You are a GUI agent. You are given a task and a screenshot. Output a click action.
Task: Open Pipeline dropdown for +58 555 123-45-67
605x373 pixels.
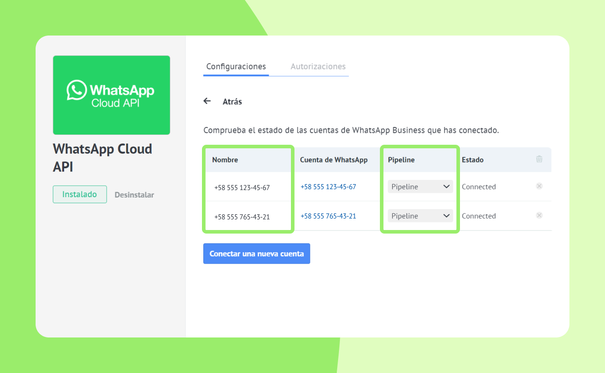pos(420,186)
